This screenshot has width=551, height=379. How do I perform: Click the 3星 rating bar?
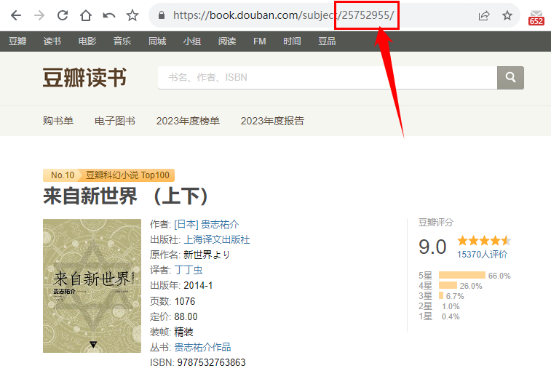click(x=441, y=295)
